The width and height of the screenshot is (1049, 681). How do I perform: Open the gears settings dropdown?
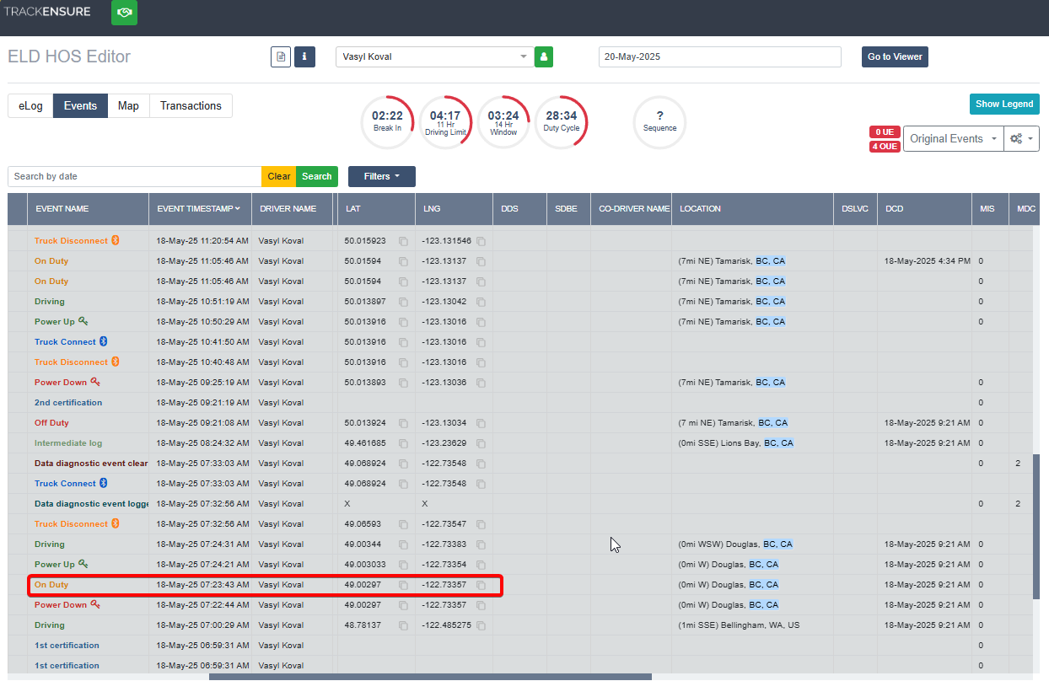[x=1021, y=138]
